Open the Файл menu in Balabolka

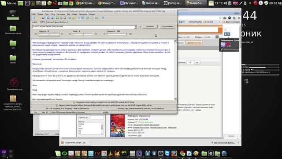[33, 14]
